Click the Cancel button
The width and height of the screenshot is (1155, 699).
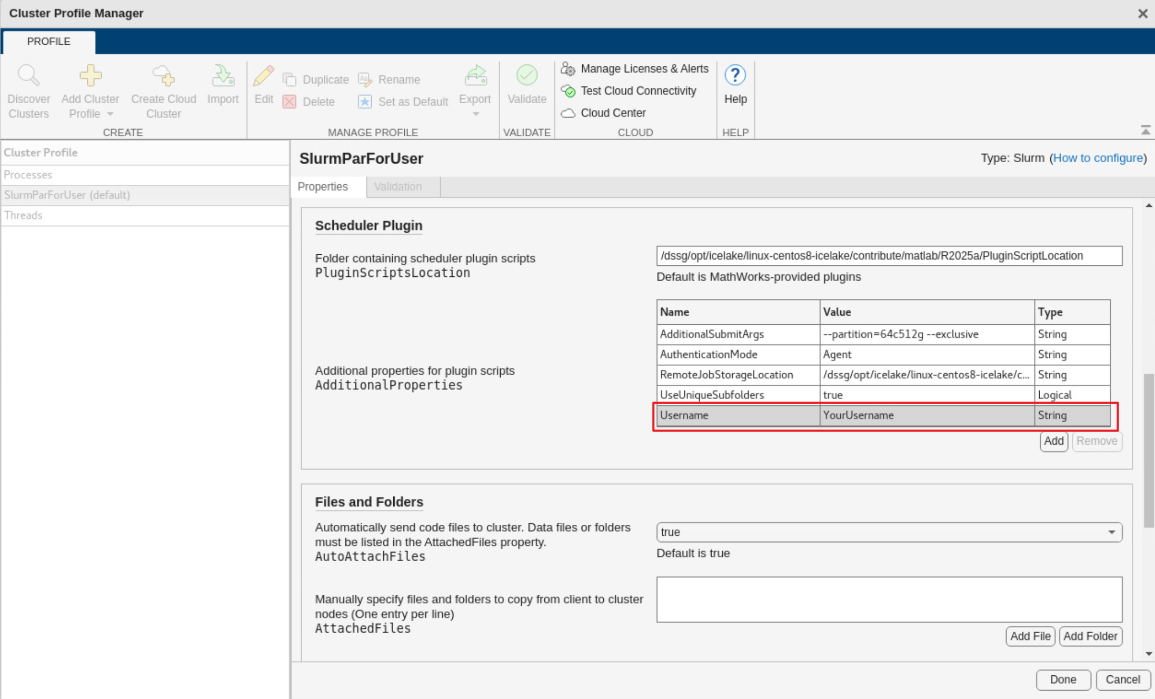pyautogui.click(x=1122, y=680)
